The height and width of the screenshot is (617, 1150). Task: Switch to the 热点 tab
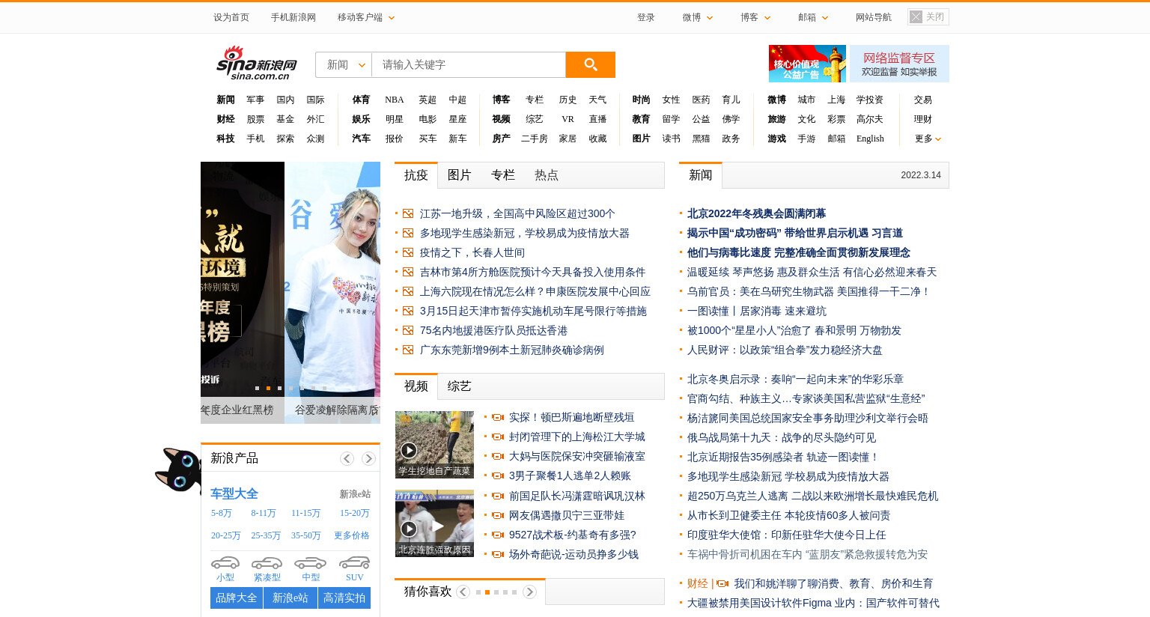tap(546, 175)
